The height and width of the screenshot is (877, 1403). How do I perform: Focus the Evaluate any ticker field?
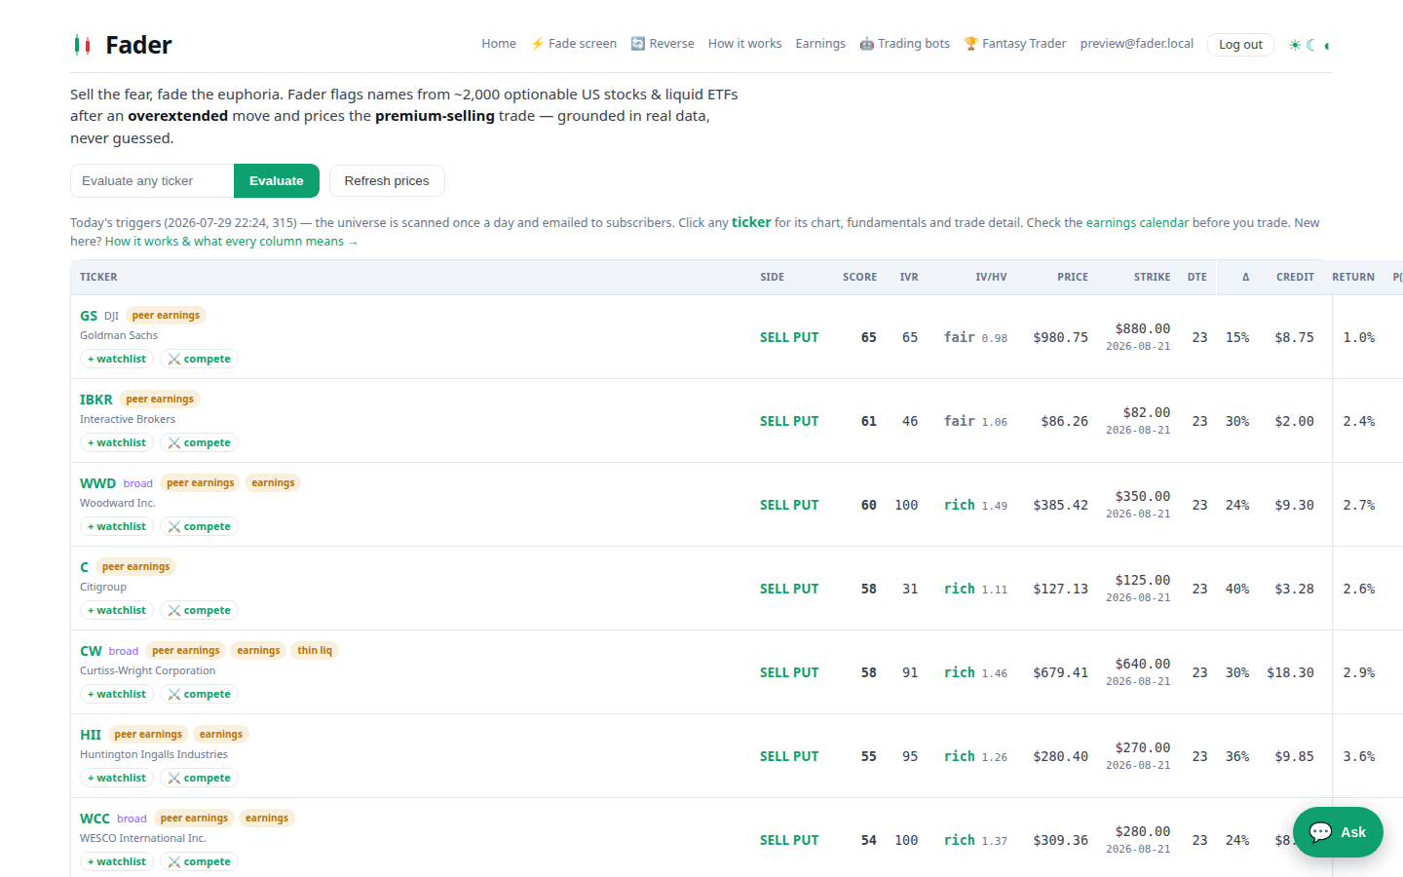tap(152, 181)
